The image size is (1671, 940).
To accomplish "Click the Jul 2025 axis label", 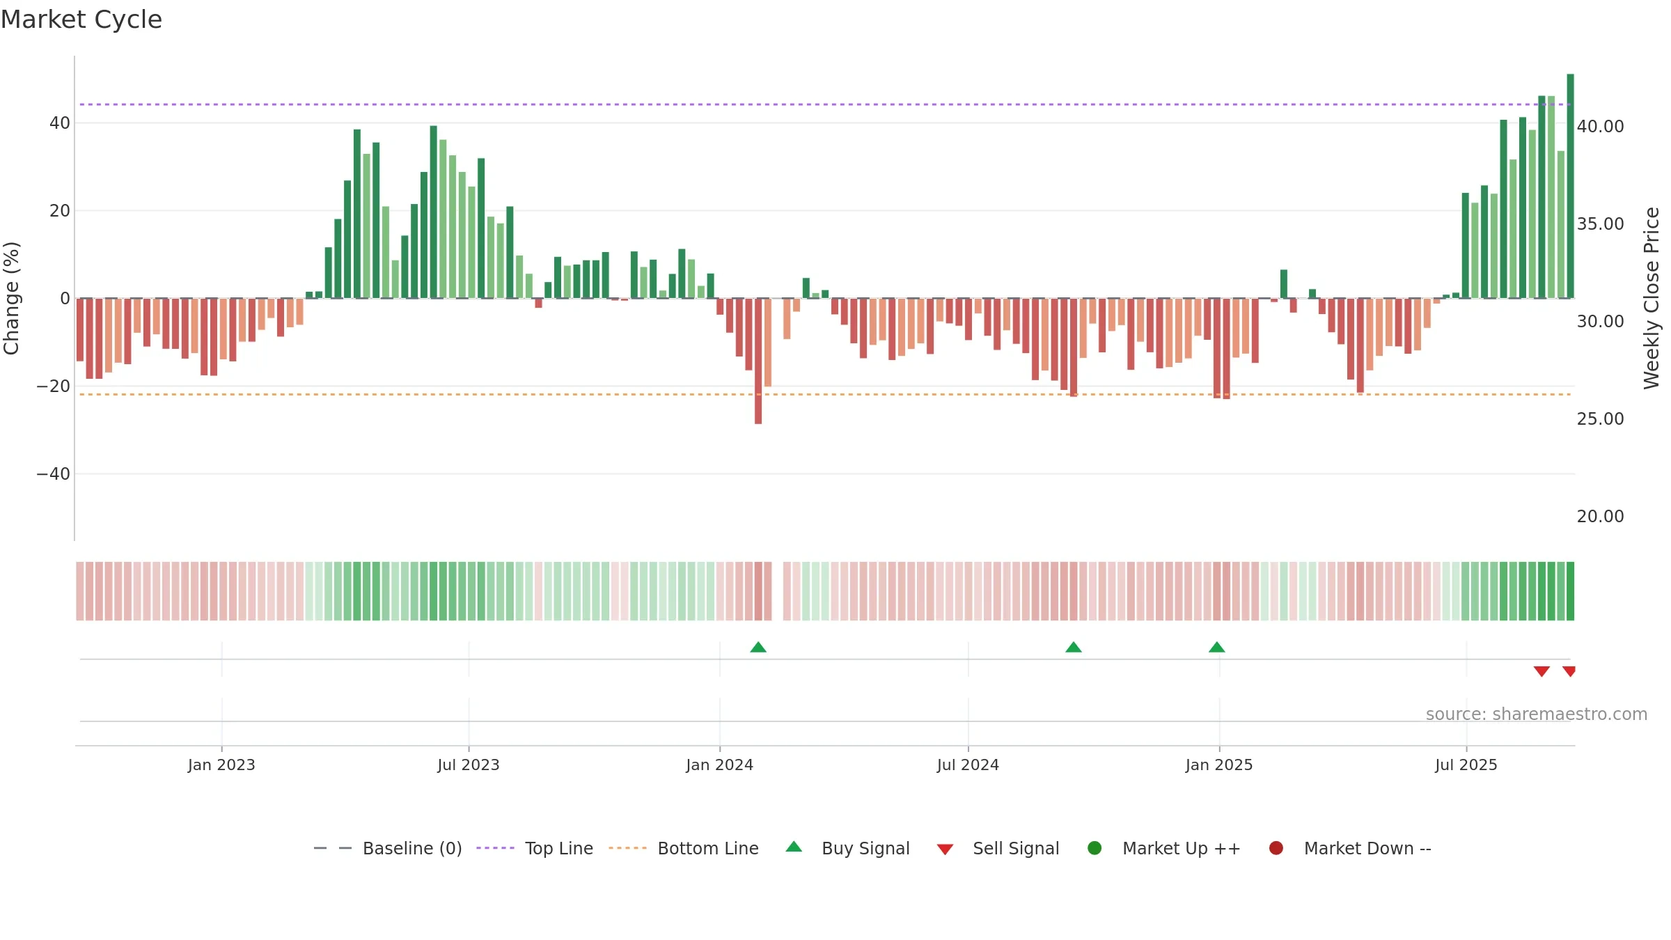I will pos(1466,765).
